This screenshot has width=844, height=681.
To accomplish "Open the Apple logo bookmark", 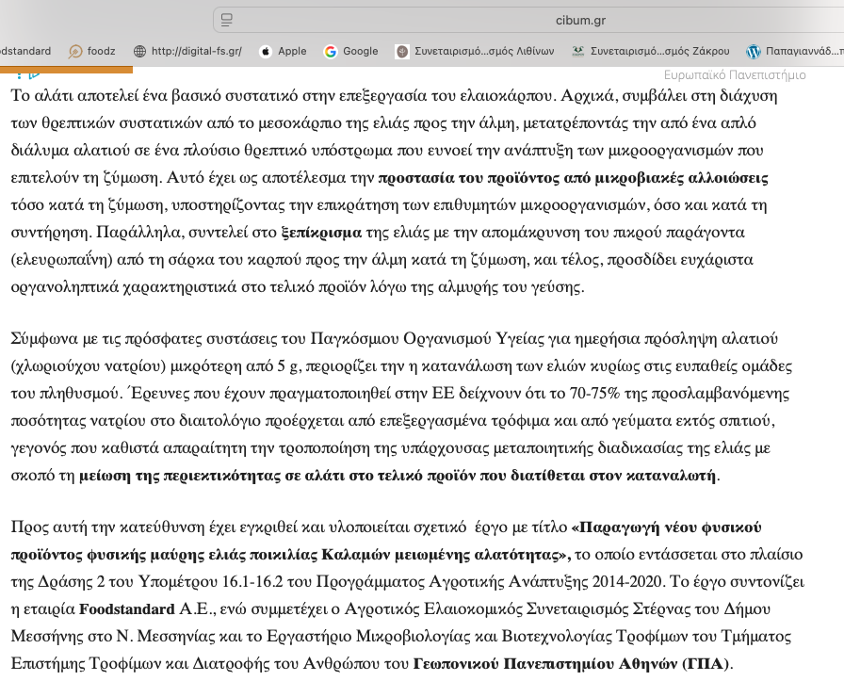I will (266, 52).
